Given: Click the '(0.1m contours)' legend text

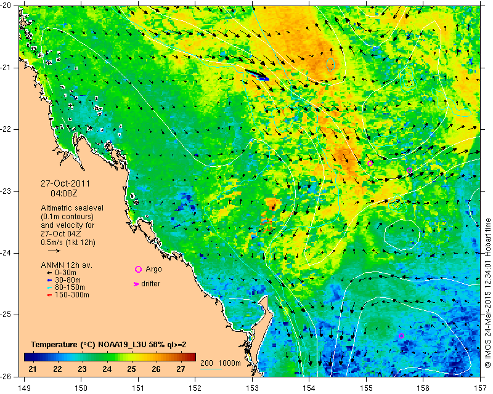Looking at the screenshot, I should [x=67, y=217].
